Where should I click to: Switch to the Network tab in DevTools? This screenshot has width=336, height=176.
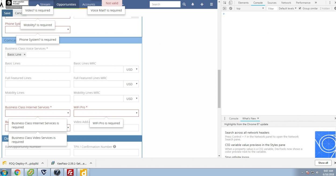click(x=286, y=3)
